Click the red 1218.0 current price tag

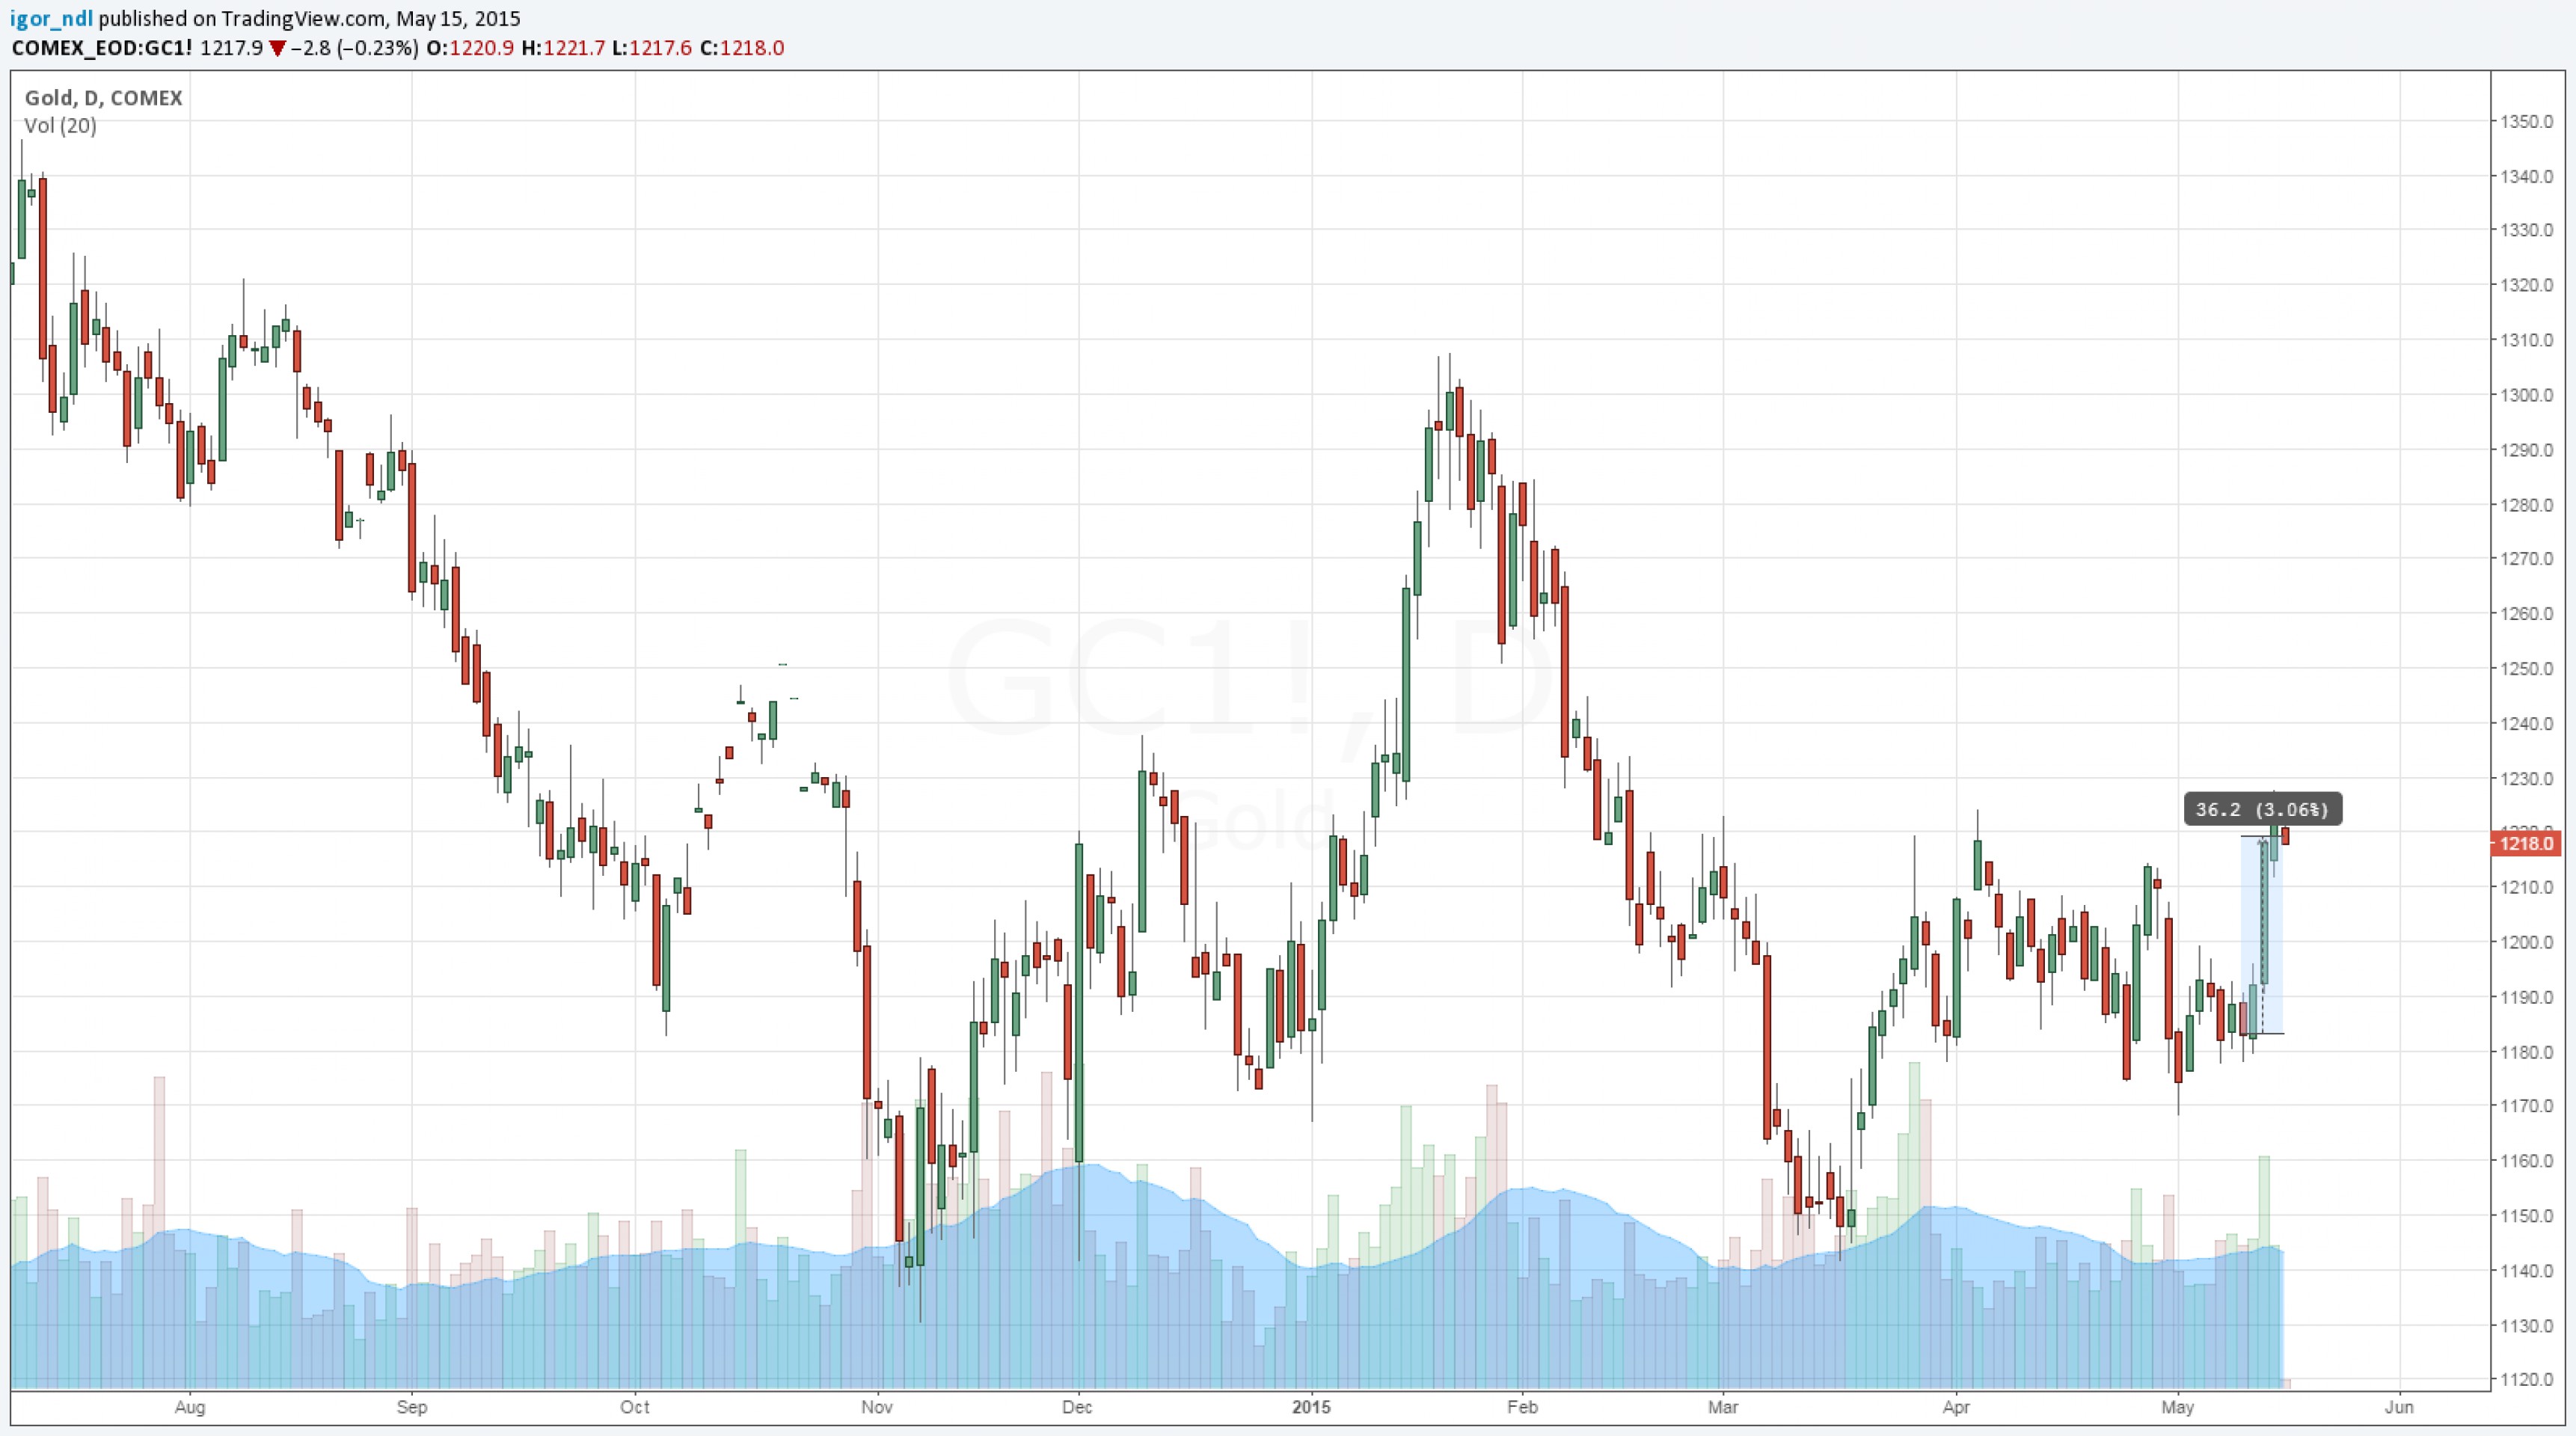2525,844
